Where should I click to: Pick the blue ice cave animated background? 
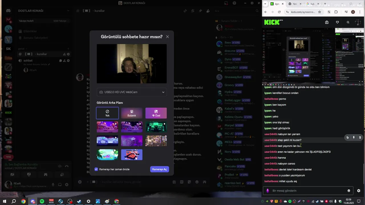(x=108, y=141)
